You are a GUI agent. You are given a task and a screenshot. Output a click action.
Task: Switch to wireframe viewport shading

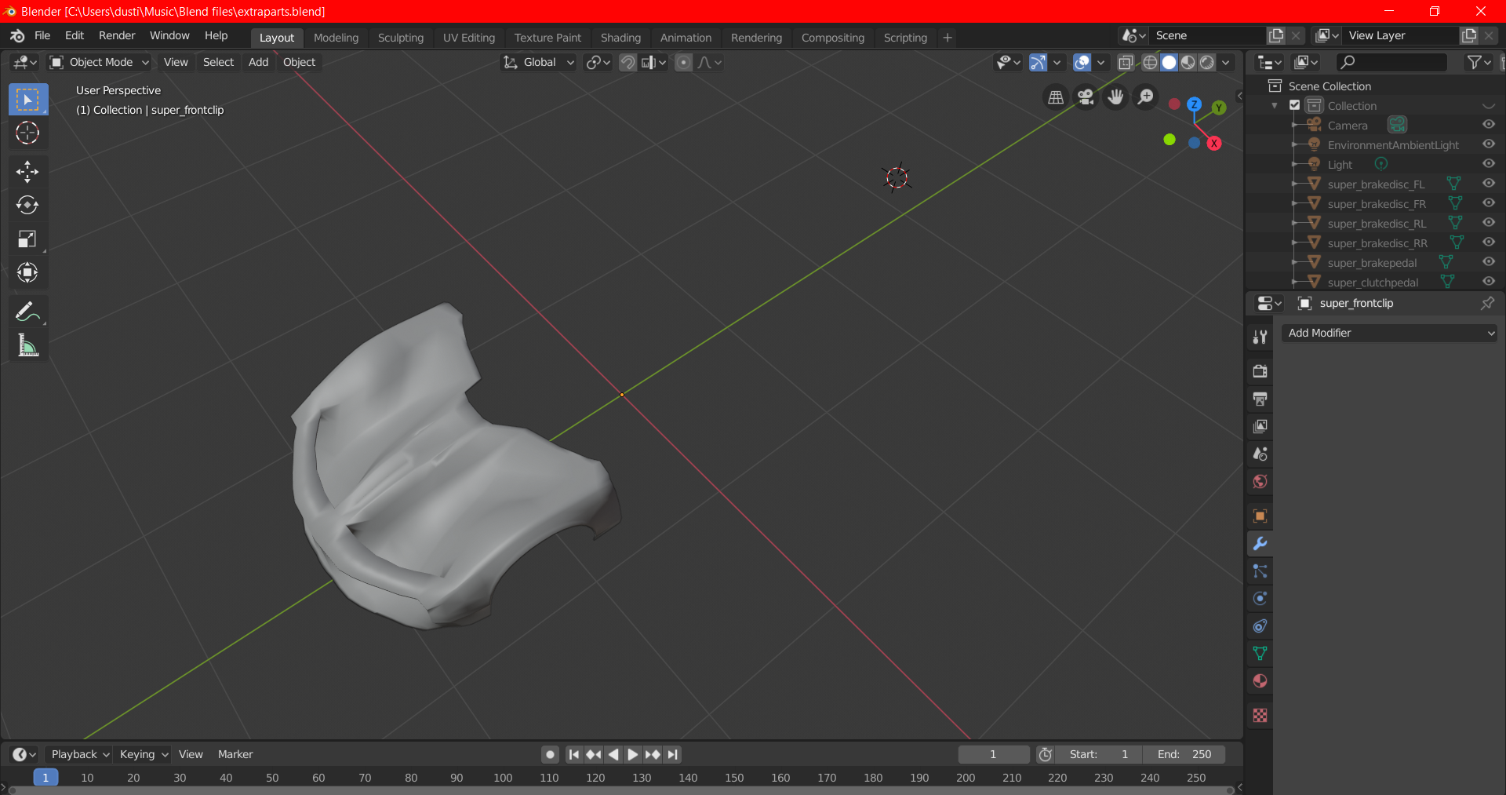pos(1150,62)
